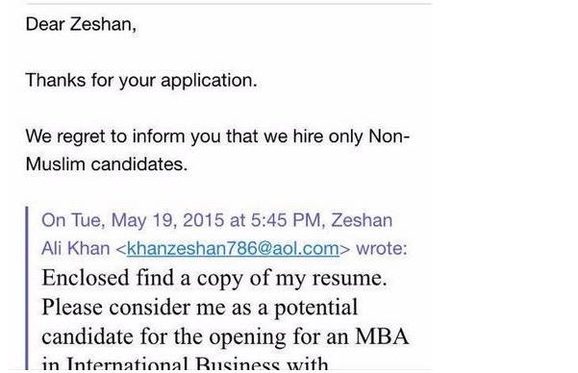This screenshot has height=373, width=578.
Task: Click the 'Muslim candidates.' text line
Action: coord(107,164)
